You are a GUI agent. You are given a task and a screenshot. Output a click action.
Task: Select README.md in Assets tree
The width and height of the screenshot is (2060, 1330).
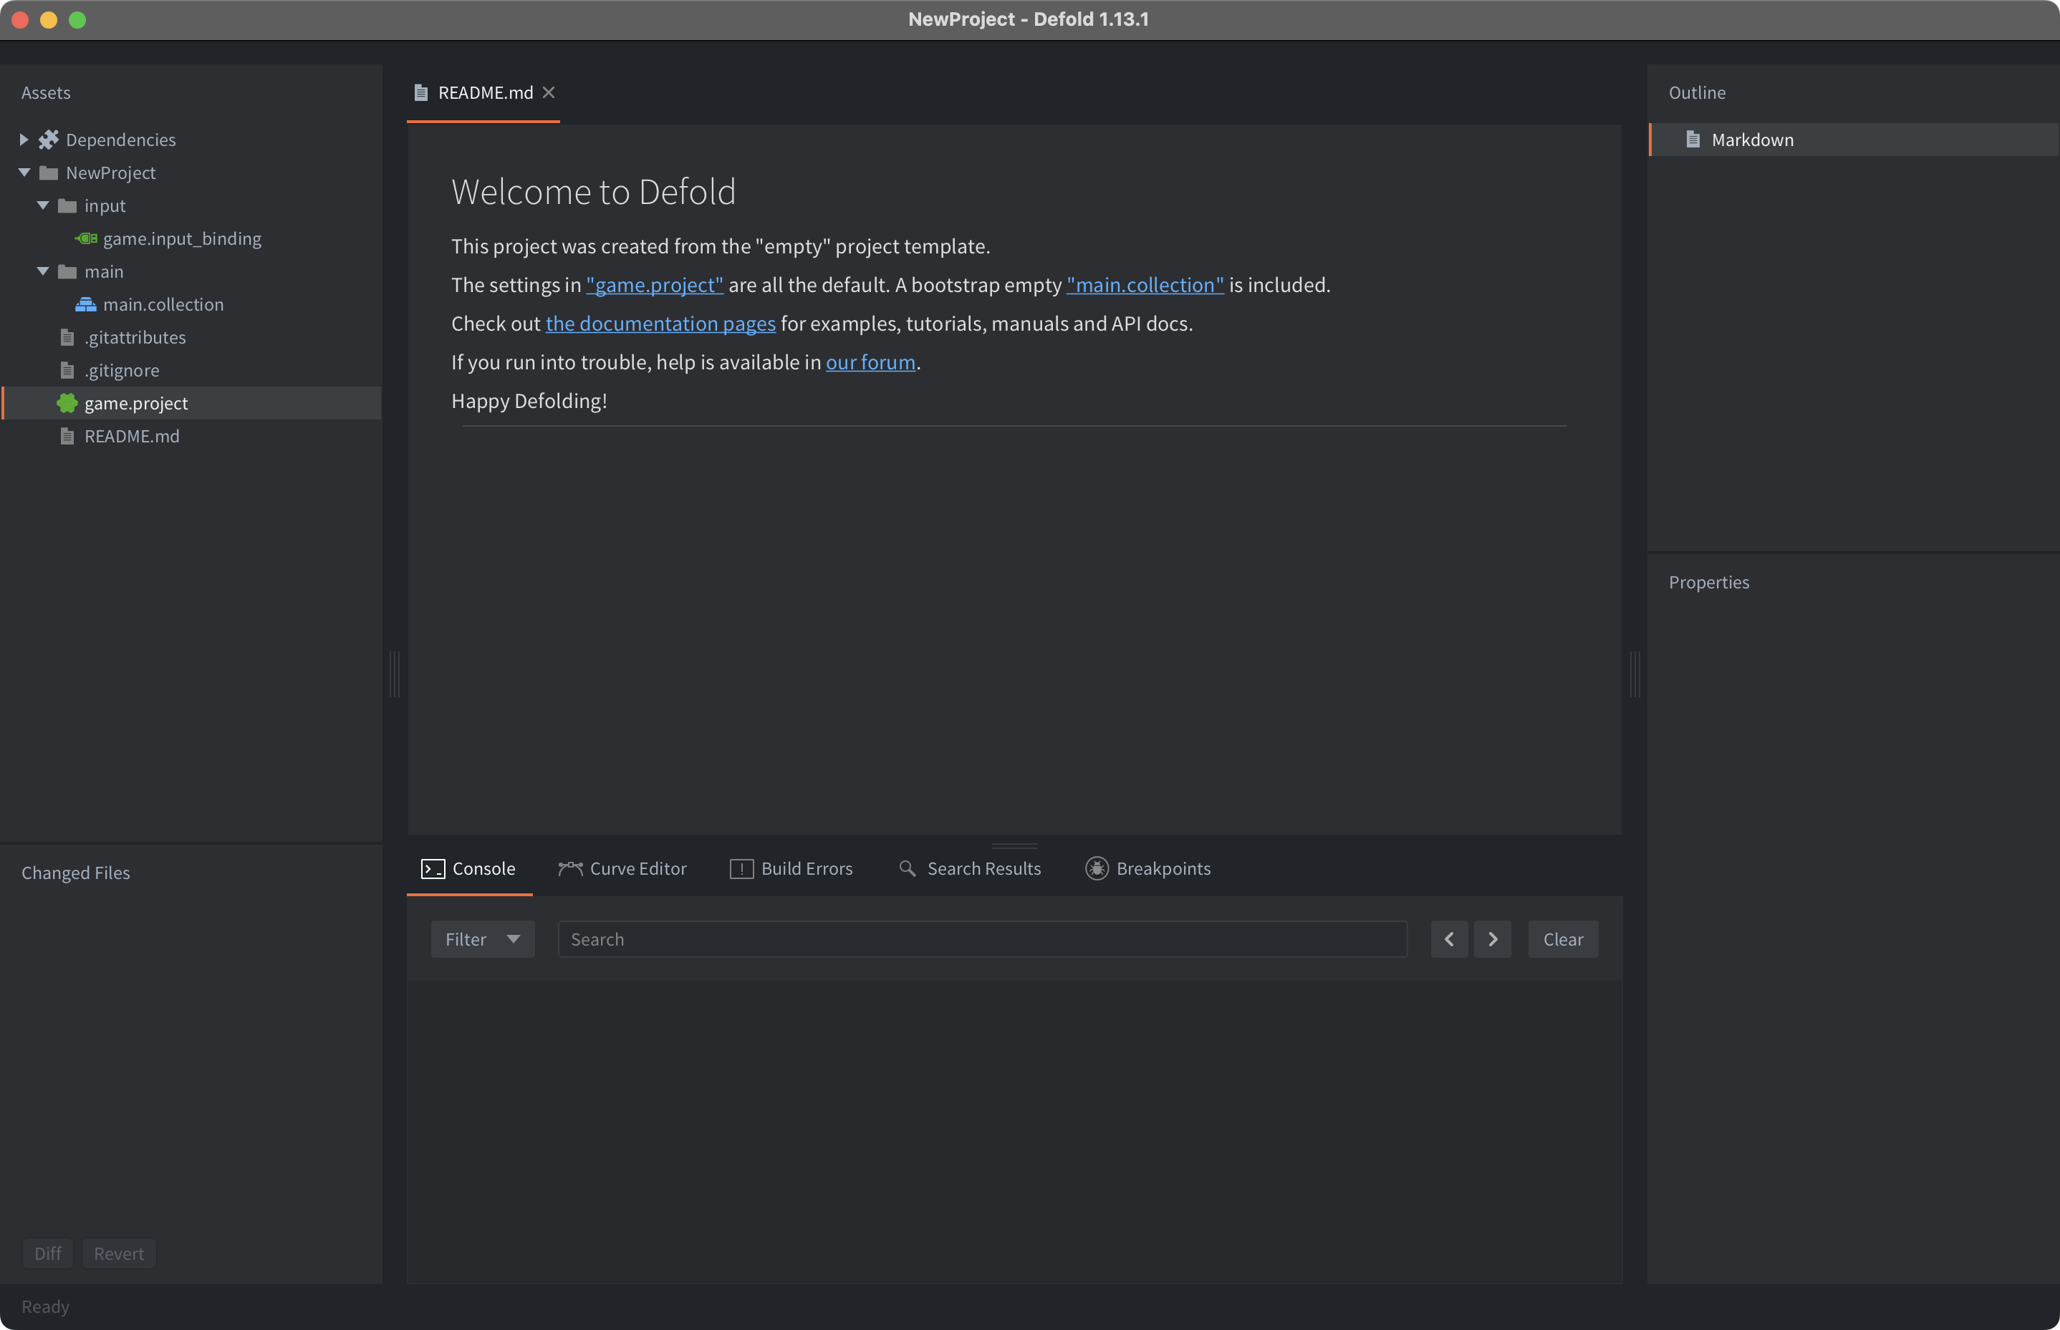191,436
